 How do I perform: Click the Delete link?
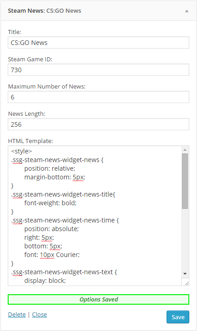pyautogui.click(x=17, y=314)
